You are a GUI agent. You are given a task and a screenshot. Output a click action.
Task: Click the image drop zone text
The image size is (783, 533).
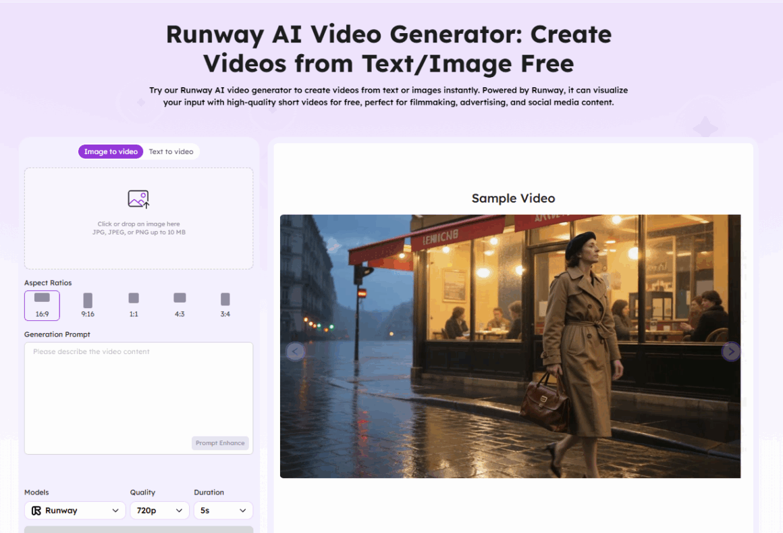(x=138, y=228)
